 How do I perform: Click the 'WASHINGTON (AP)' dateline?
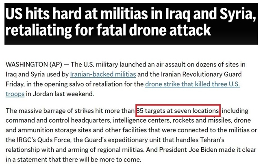(34, 65)
